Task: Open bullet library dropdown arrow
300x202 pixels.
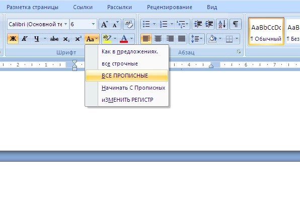Action: click(154, 24)
